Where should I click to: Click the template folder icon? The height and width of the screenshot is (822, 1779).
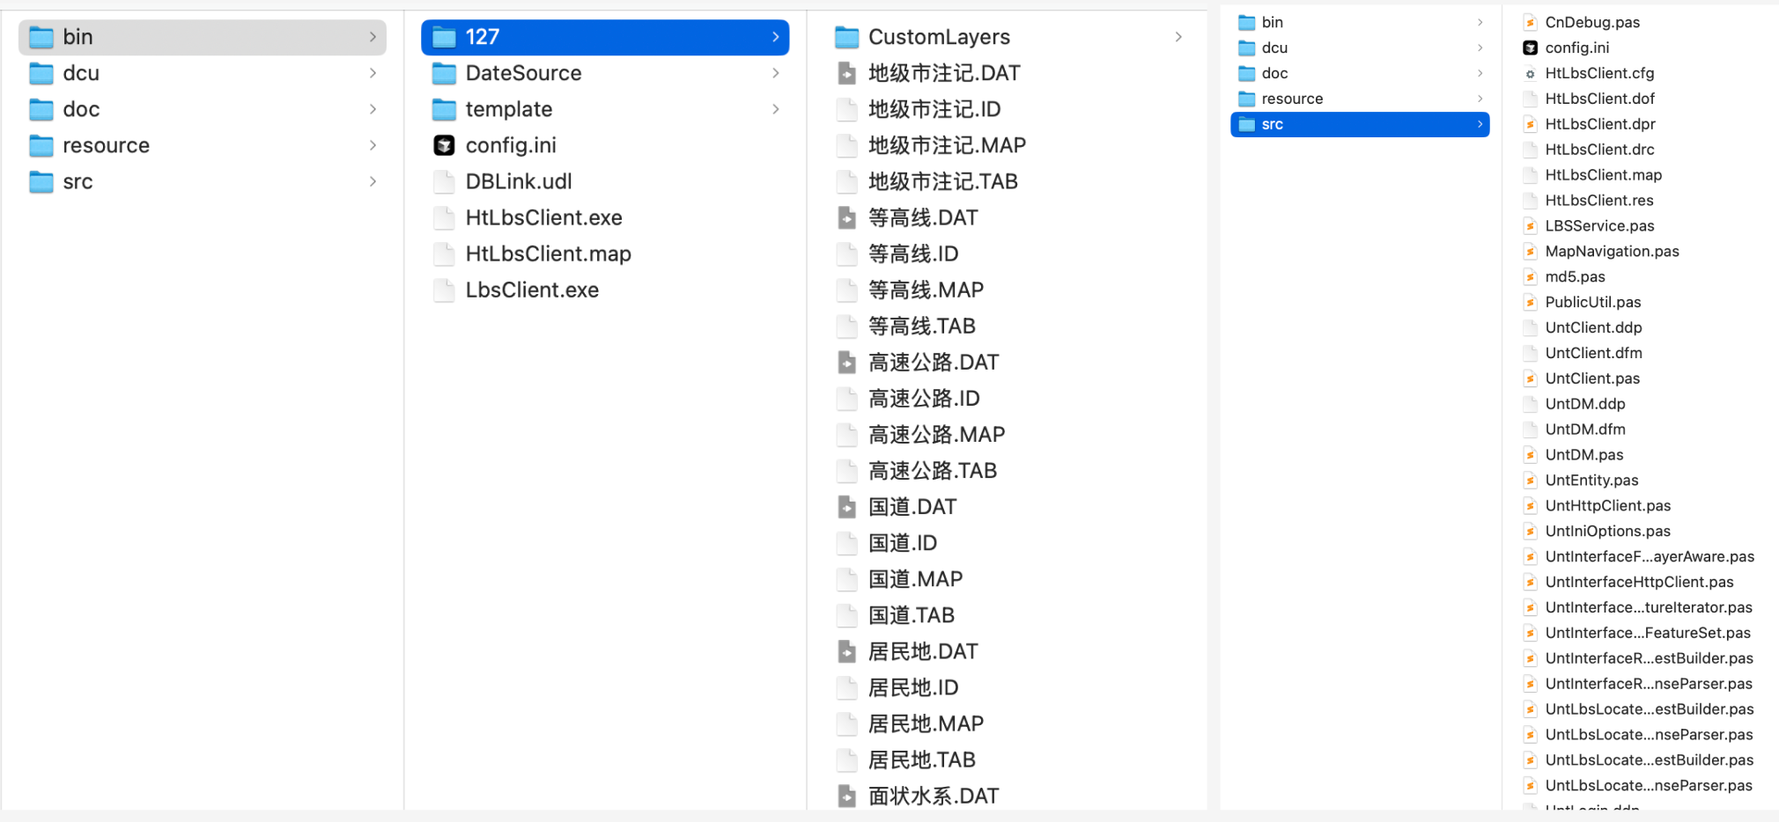pos(445,109)
